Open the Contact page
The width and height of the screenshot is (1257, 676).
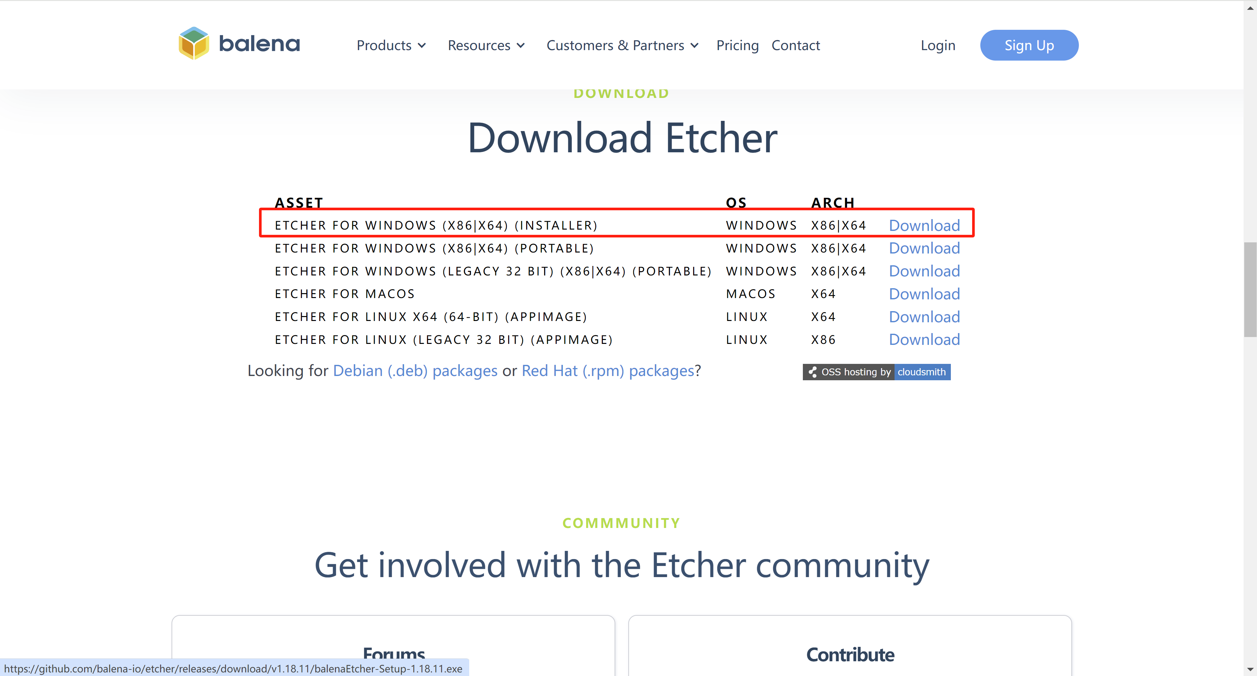[x=795, y=46]
